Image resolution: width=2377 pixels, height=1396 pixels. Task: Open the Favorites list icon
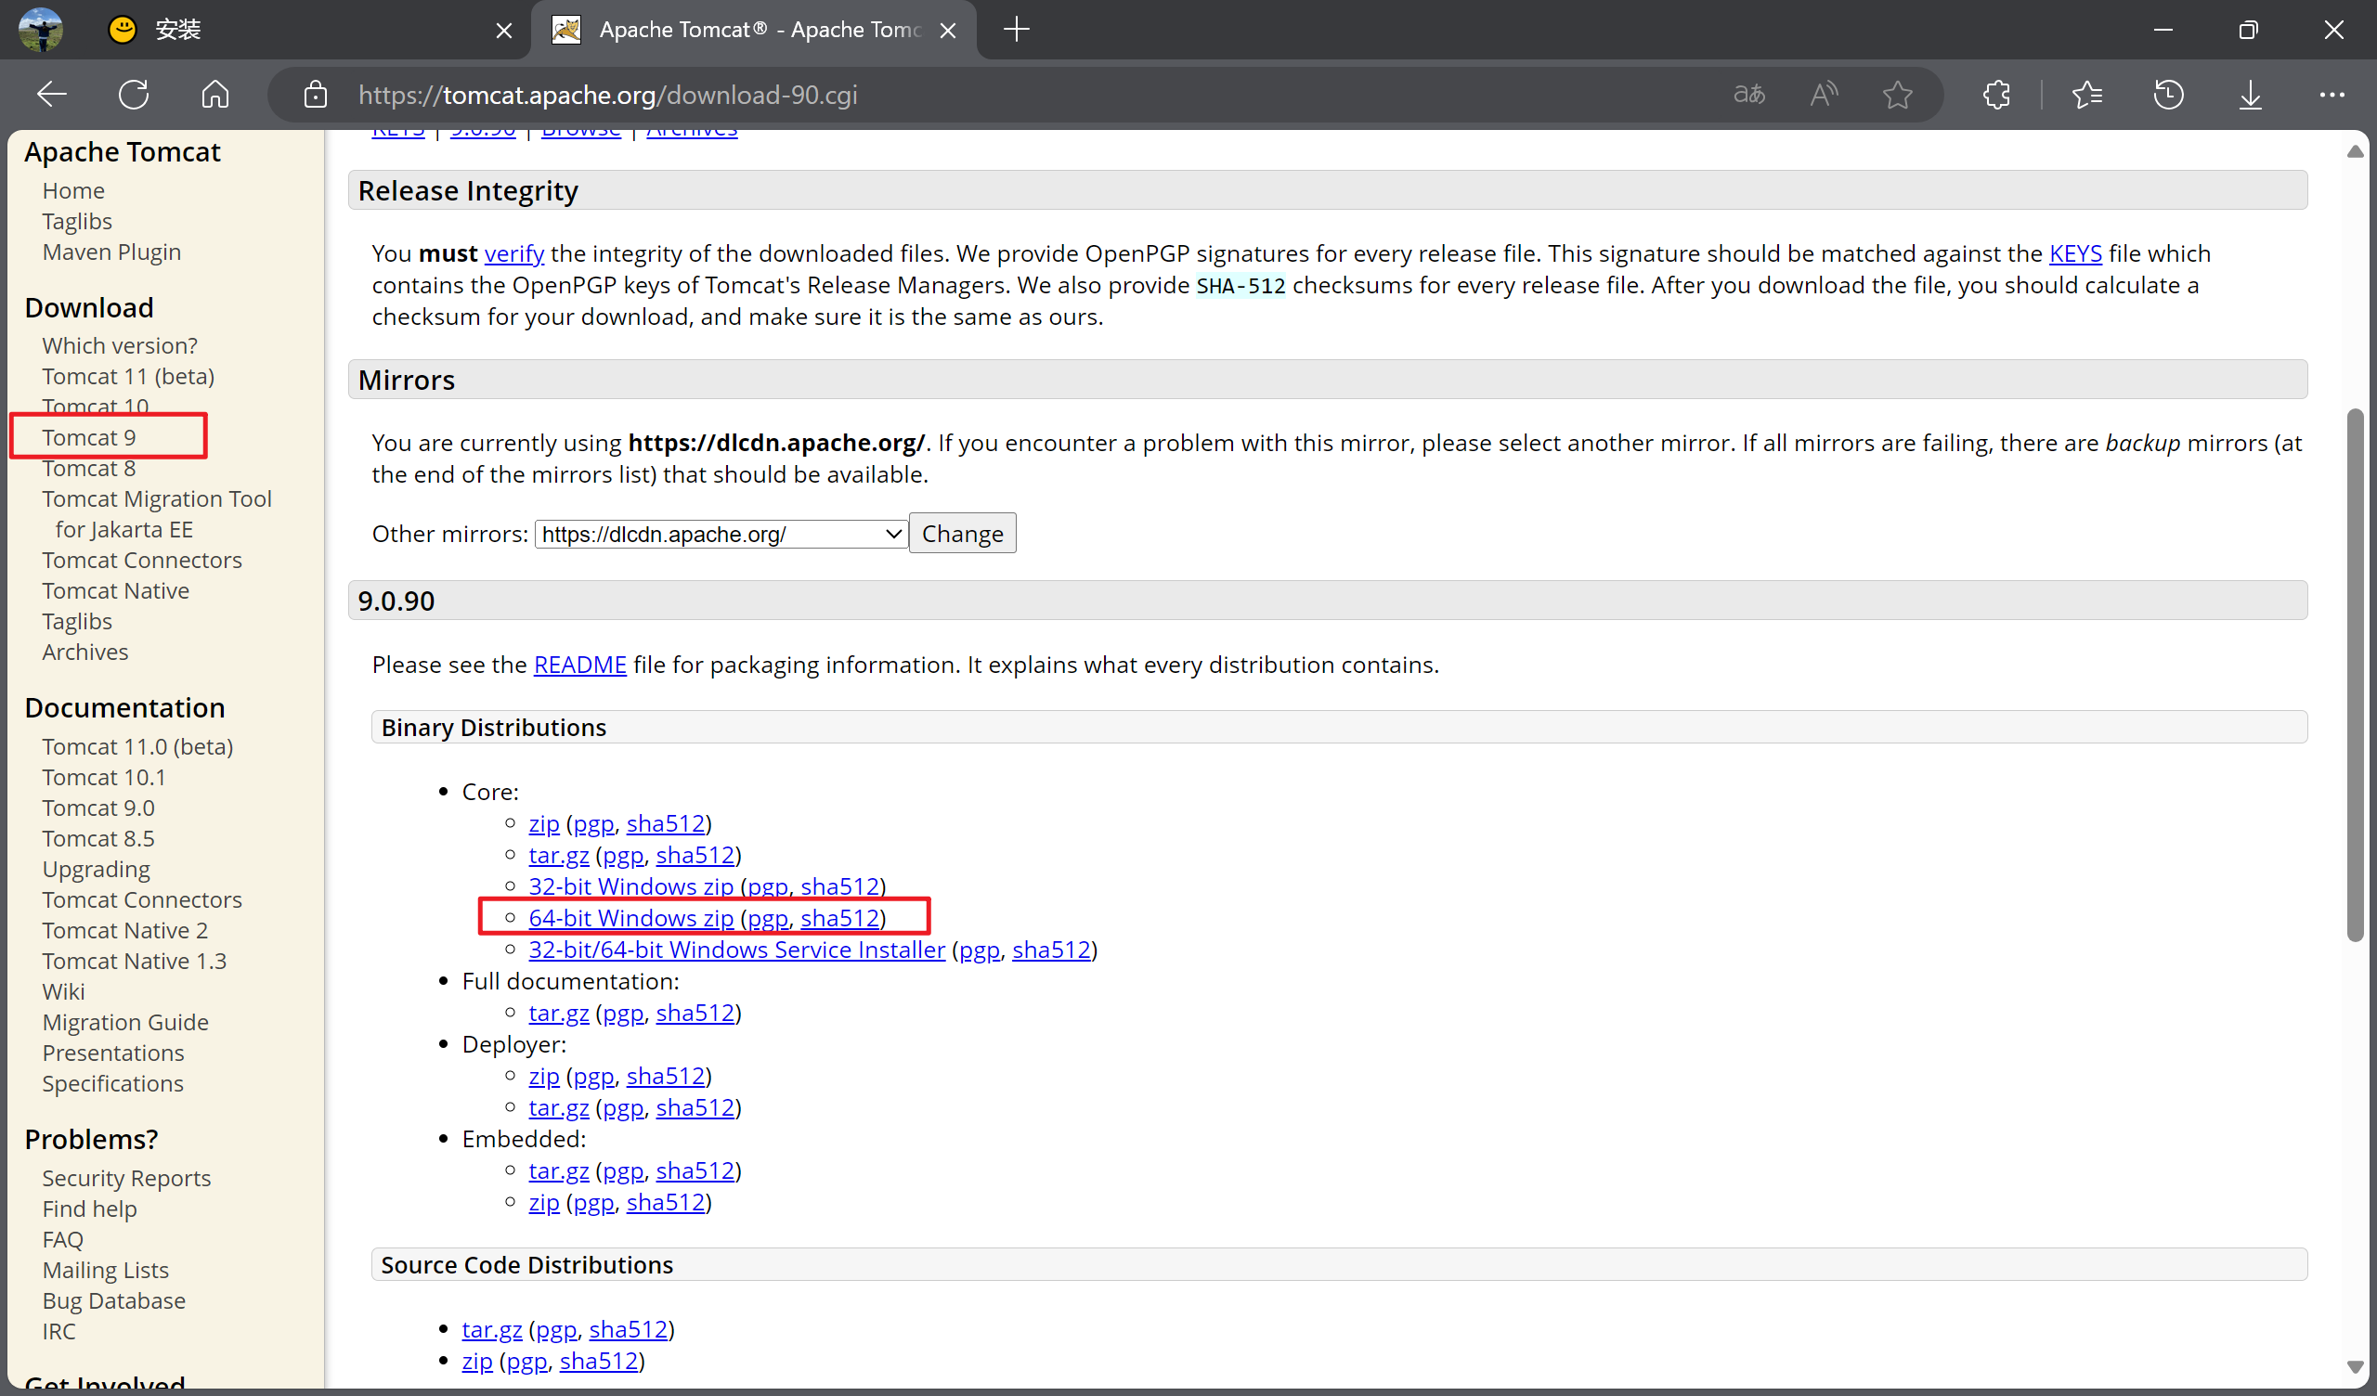(2086, 95)
